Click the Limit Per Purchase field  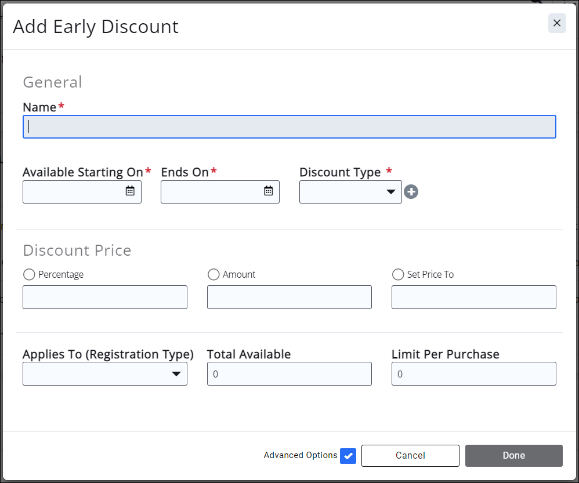pos(473,374)
